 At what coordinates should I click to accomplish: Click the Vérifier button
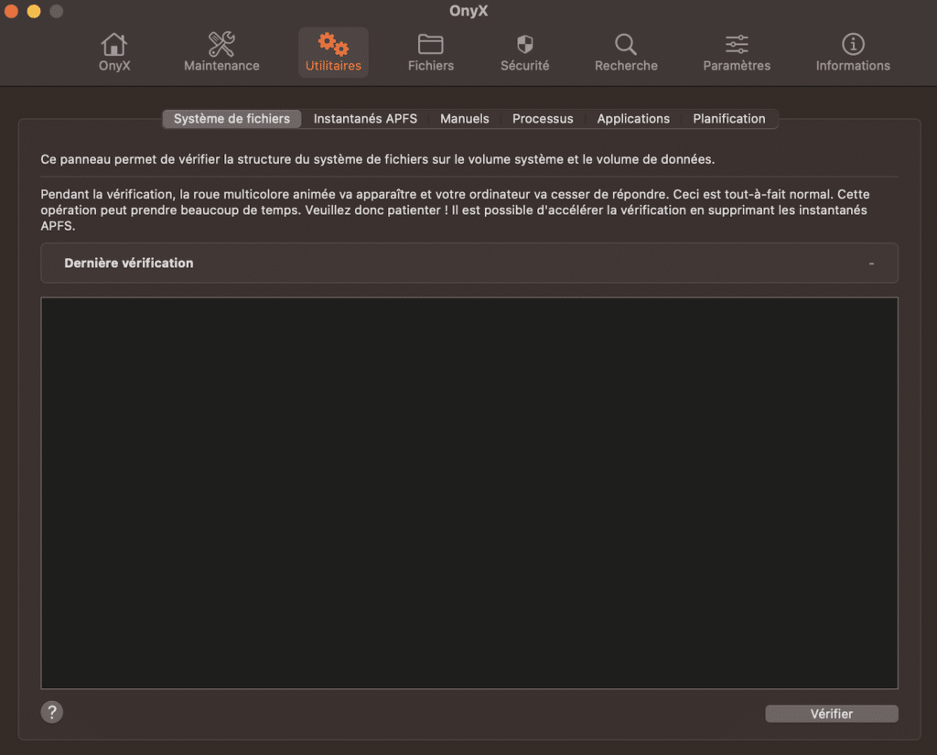[831, 714]
